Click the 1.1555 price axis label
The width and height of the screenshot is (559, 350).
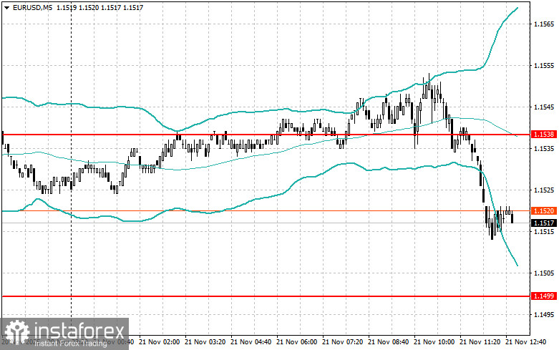544,66
